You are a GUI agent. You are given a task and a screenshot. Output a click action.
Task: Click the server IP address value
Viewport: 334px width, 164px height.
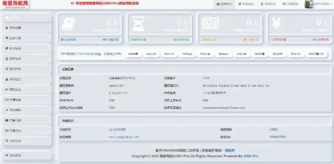[x=118, y=93]
